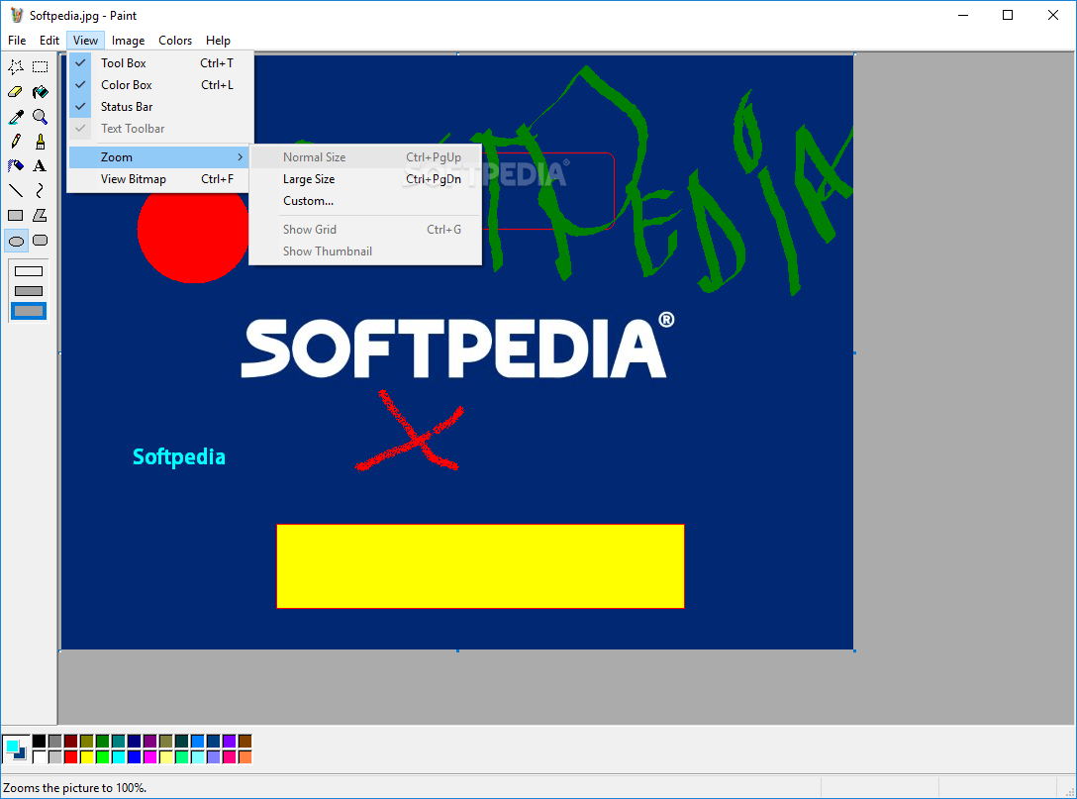Click the status bar zoom description text
1077x799 pixels.
[x=75, y=788]
